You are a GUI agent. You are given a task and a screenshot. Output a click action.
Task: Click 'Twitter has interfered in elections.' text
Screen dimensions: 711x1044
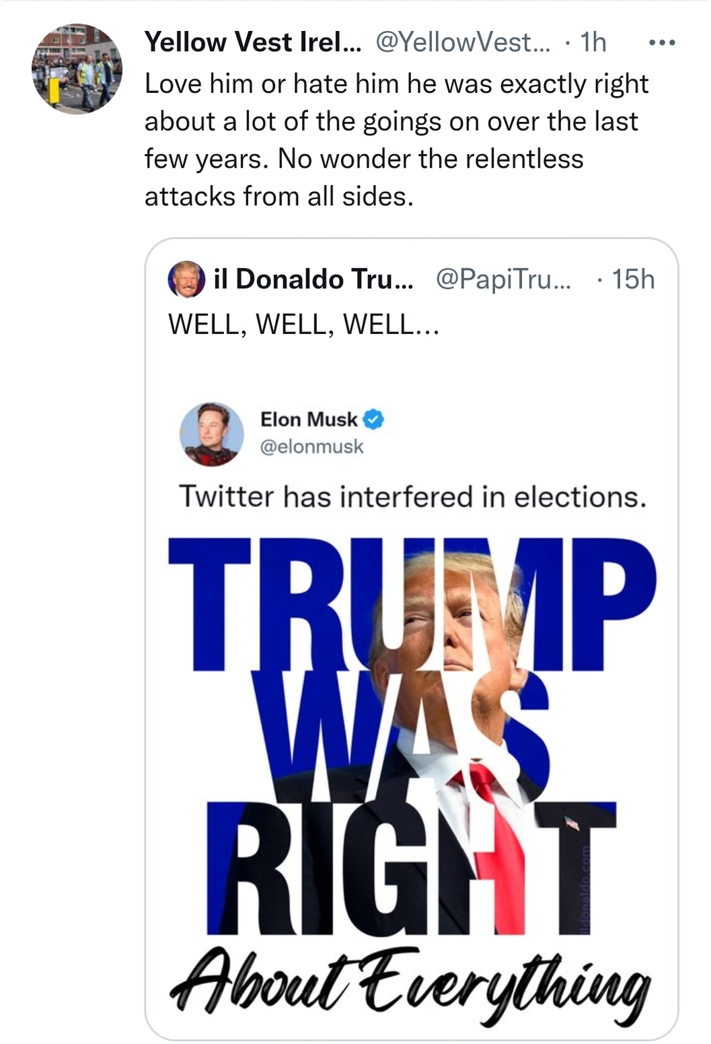point(412,497)
